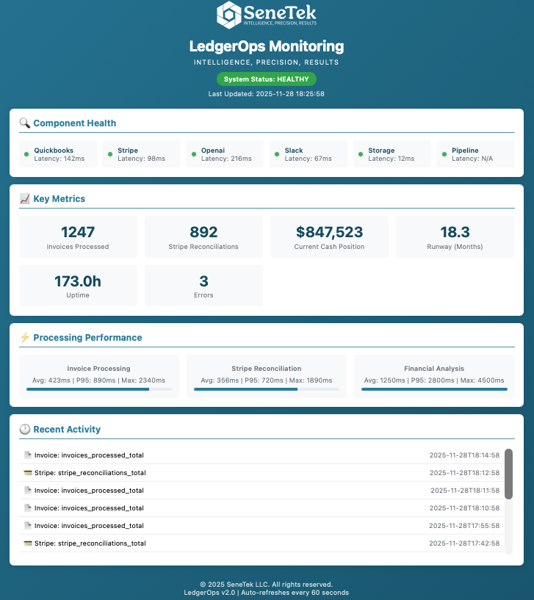Click the Recent Activity section heading

[67, 430]
